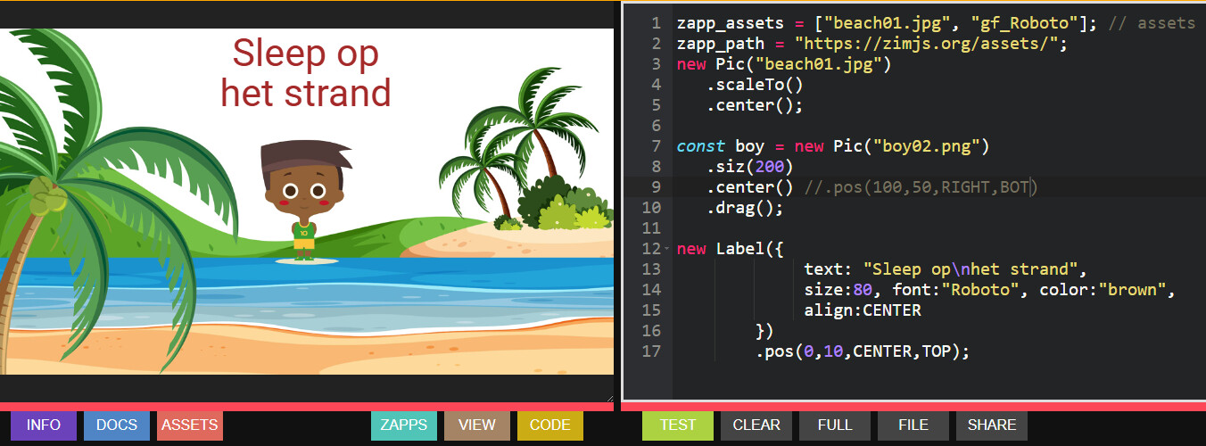Open the DOCS page
Viewport: 1206px width, 446px height.
click(117, 425)
